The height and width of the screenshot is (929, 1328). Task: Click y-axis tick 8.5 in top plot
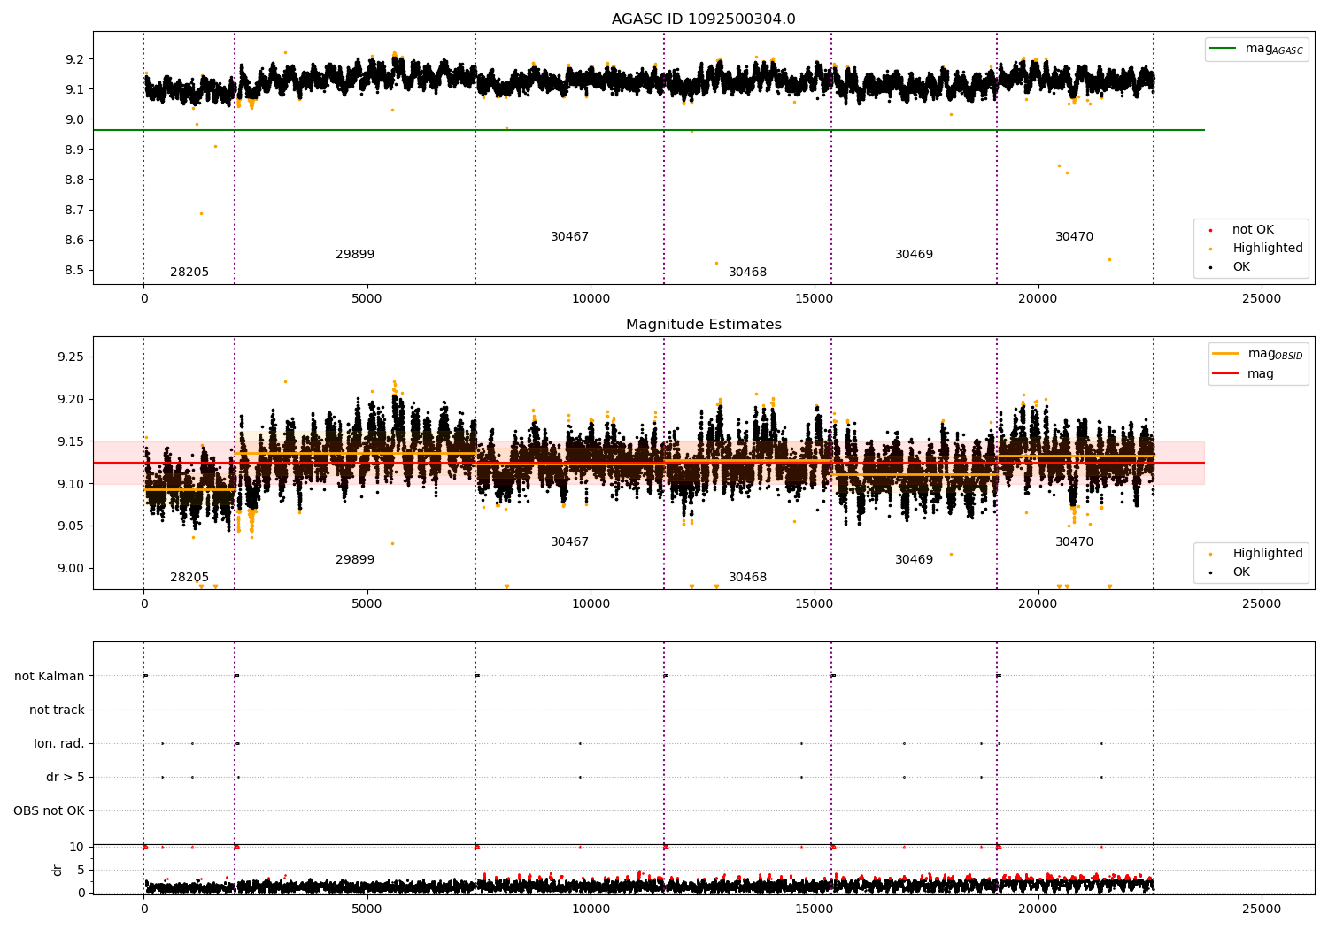coord(74,271)
